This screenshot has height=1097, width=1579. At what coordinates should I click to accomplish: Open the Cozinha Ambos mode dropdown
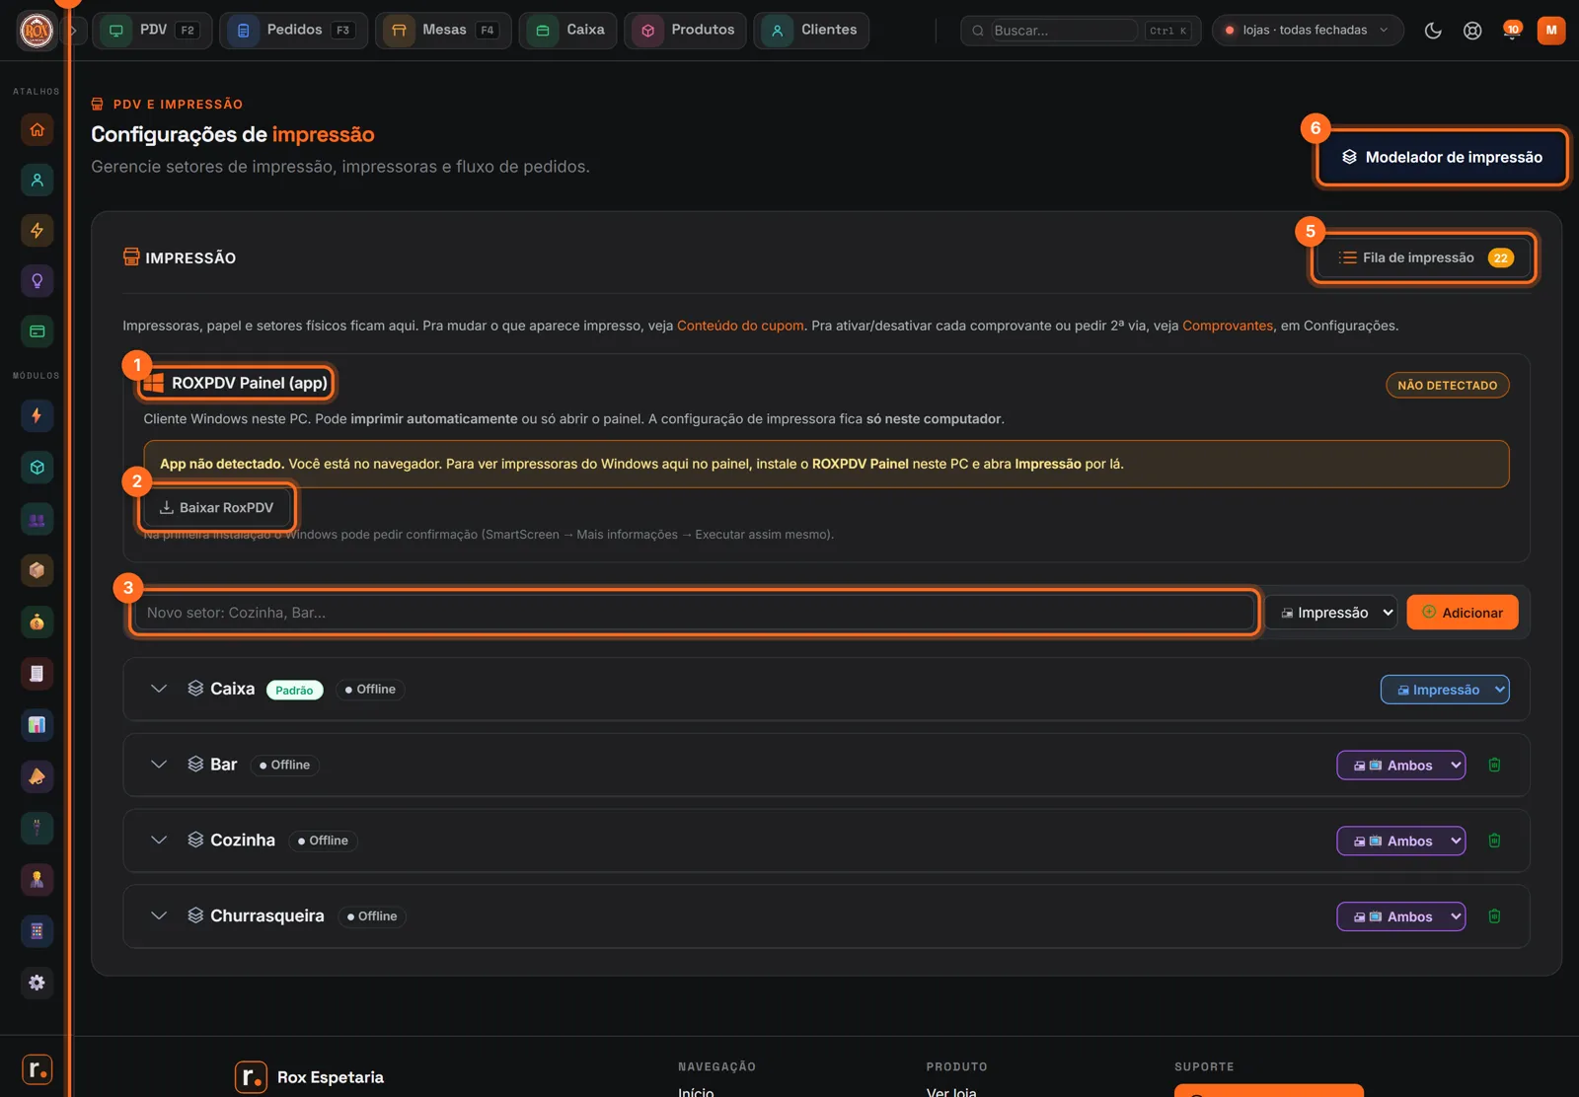pyautogui.click(x=1401, y=841)
